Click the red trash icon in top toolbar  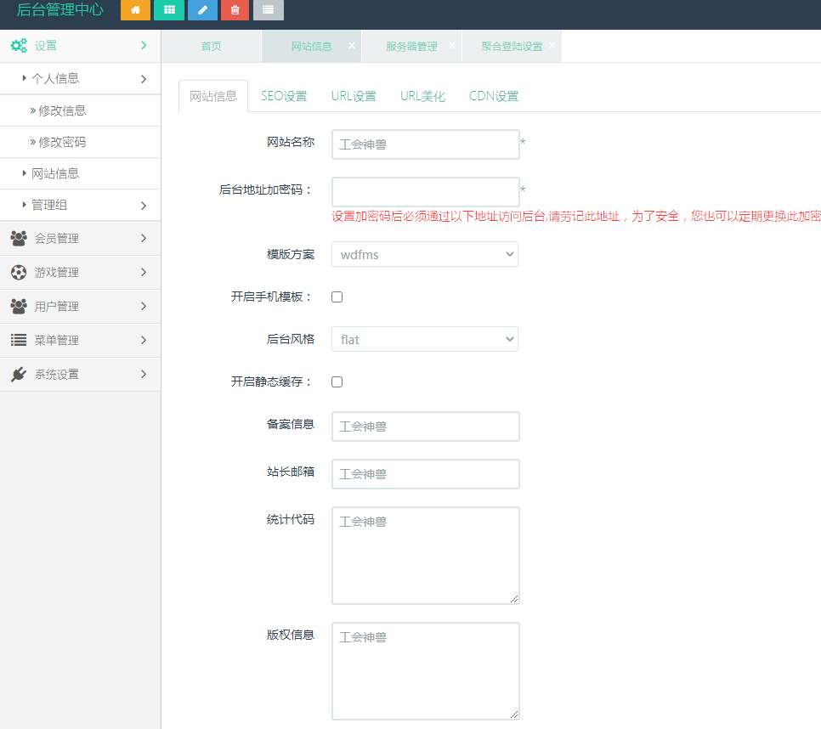point(235,11)
